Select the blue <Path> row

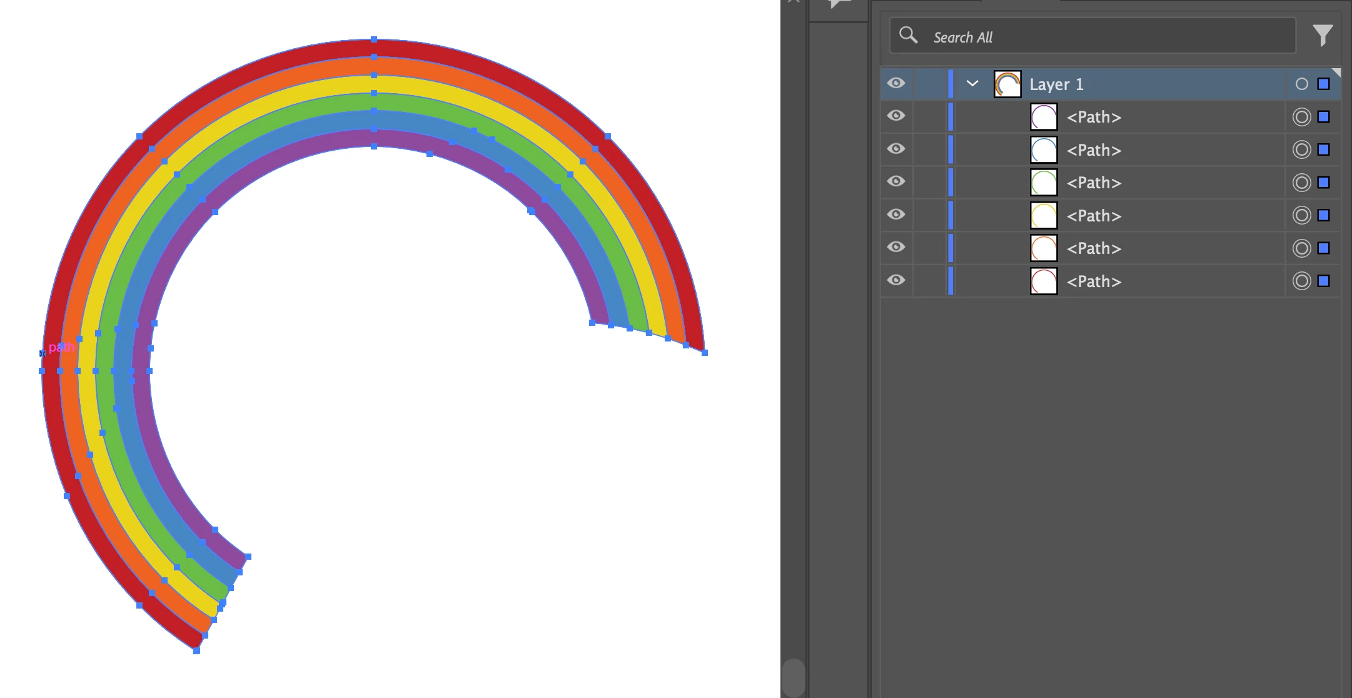click(1094, 150)
